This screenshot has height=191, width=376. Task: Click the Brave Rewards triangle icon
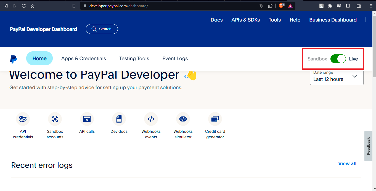(x=290, y=6)
